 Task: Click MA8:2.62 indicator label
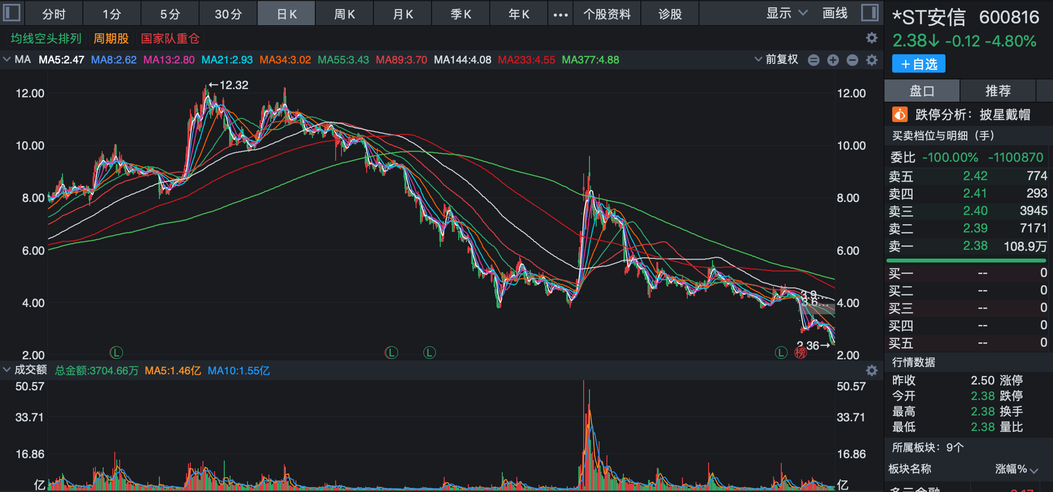click(114, 60)
